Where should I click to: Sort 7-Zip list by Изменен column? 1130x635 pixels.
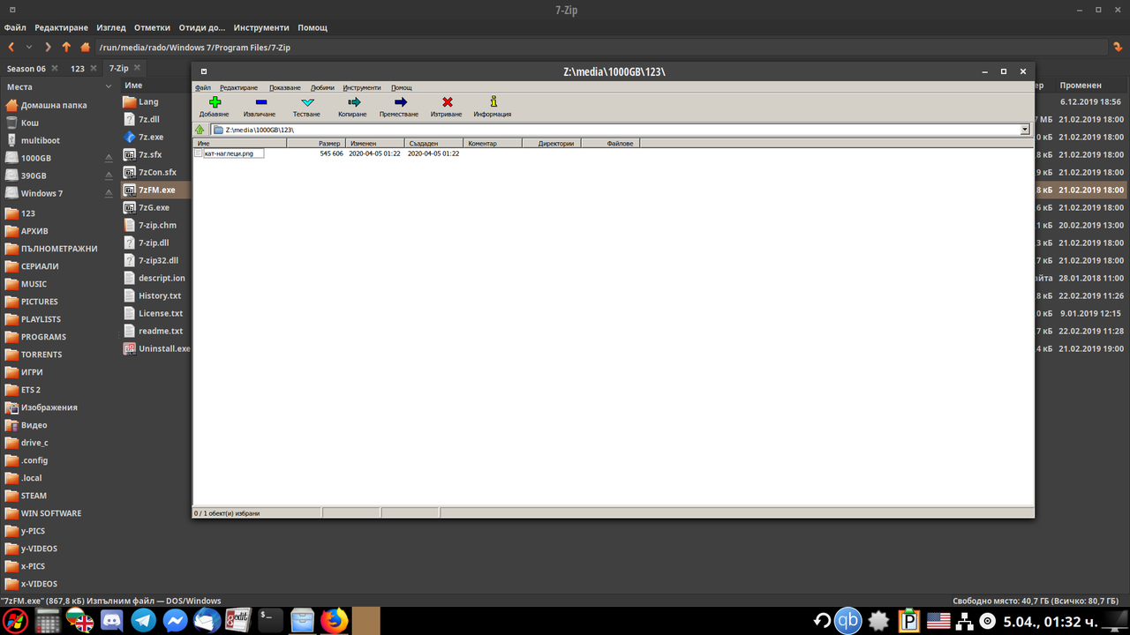(374, 143)
